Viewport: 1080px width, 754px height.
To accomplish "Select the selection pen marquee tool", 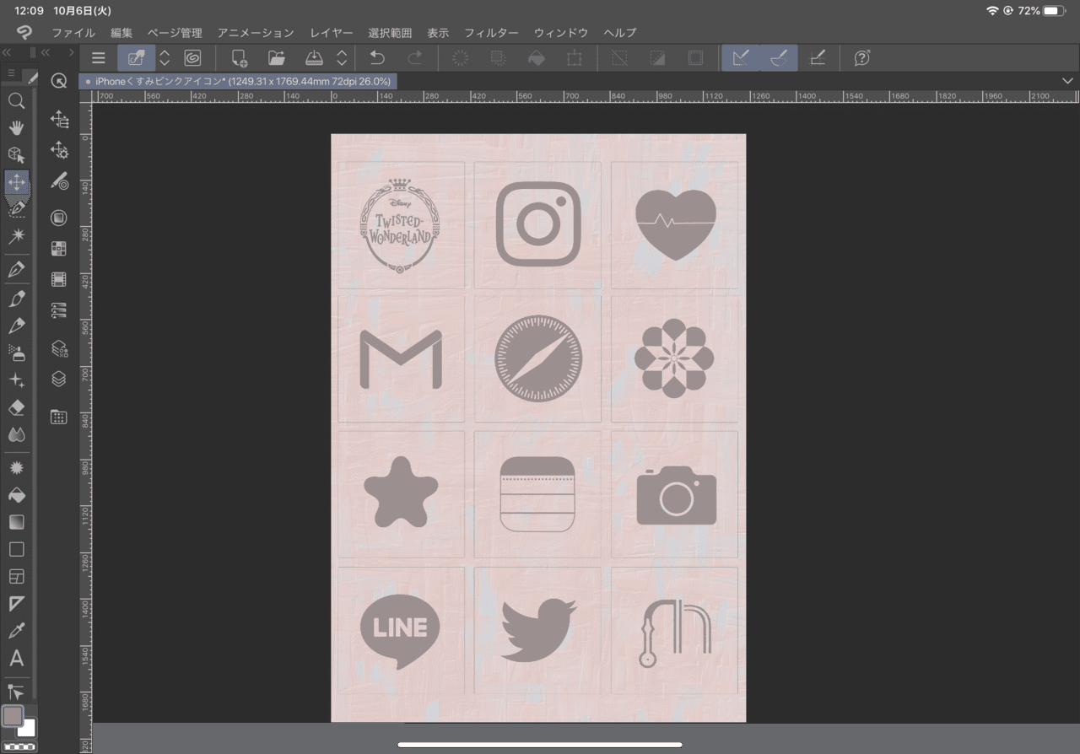I will [x=16, y=209].
